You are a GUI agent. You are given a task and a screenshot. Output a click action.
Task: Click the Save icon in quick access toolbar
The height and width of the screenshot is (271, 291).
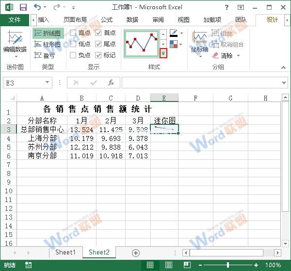click(22, 7)
